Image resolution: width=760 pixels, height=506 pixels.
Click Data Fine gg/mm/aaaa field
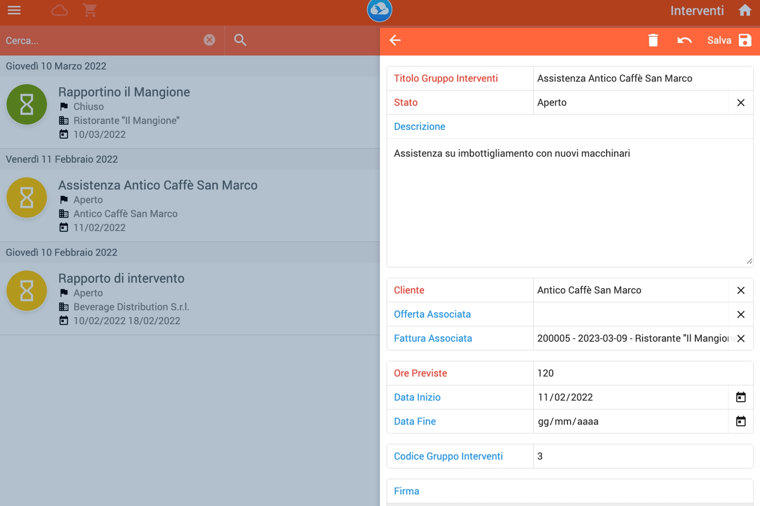tap(631, 421)
